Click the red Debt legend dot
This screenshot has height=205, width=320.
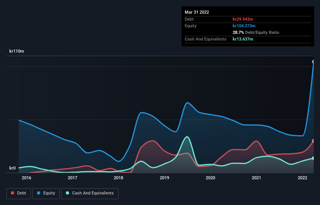tap(12, 193)
